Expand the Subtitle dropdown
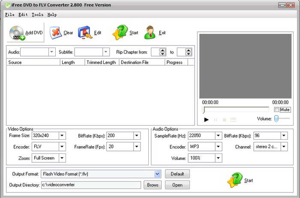The width and height of the screenshot is (300, 198). (x=106, y=52)
